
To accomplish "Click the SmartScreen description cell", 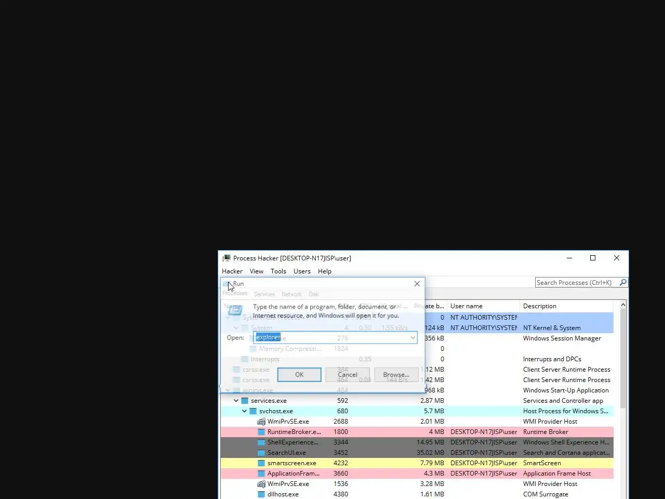I will coord(542,463).
